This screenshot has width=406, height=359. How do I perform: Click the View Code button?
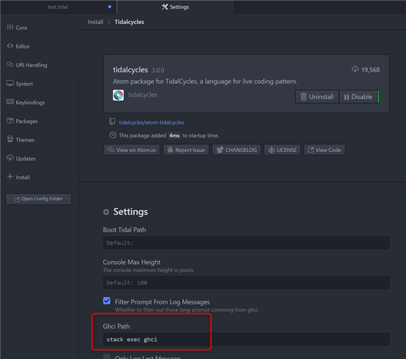[x=324, y=150]
